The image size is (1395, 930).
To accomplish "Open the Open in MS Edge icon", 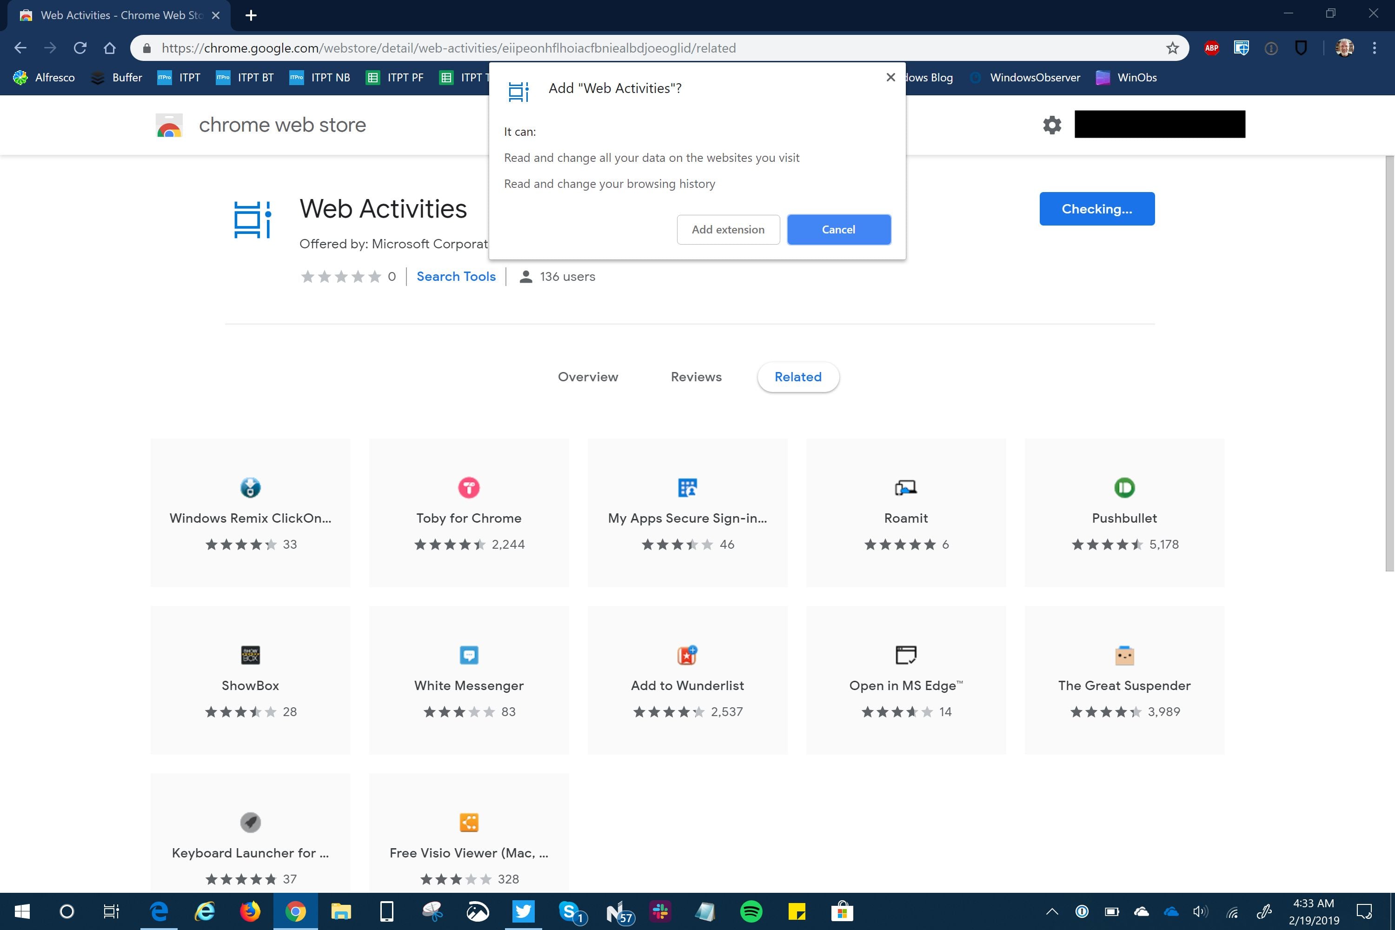I will click(906, 655).
